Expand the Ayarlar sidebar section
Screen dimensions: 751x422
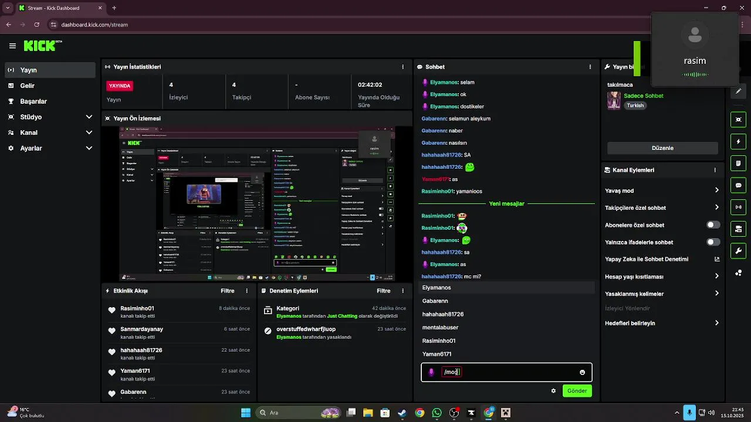point(89,148)
